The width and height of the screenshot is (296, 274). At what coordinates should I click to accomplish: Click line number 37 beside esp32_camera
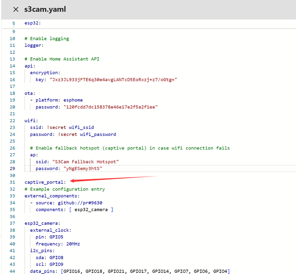pyautogui.click(x=12, y=223)
